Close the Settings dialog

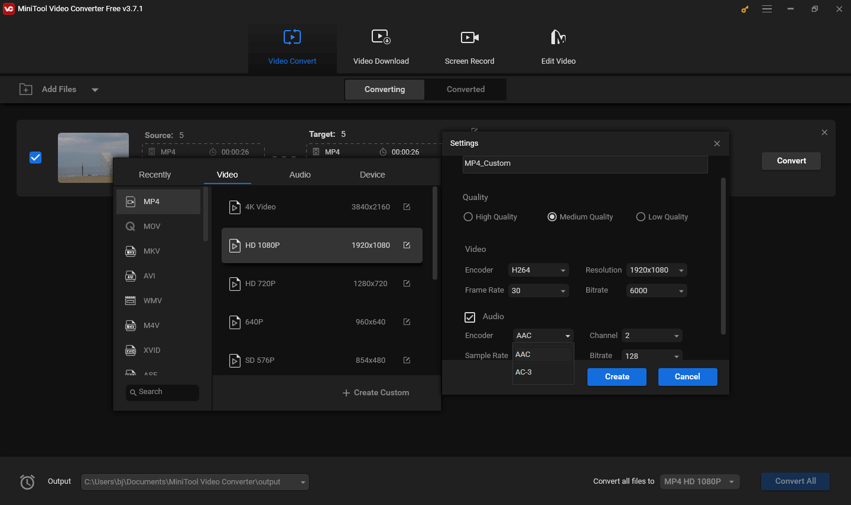[717, 143]
